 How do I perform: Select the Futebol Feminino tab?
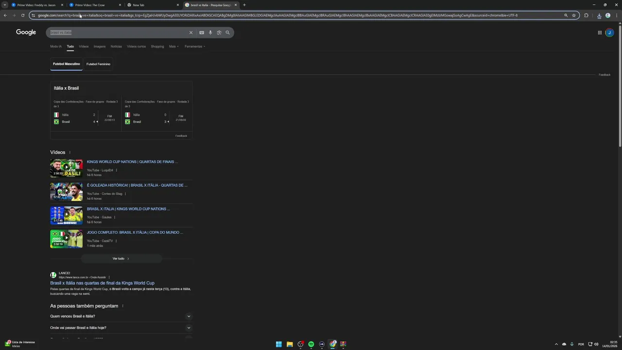[98, 64]
